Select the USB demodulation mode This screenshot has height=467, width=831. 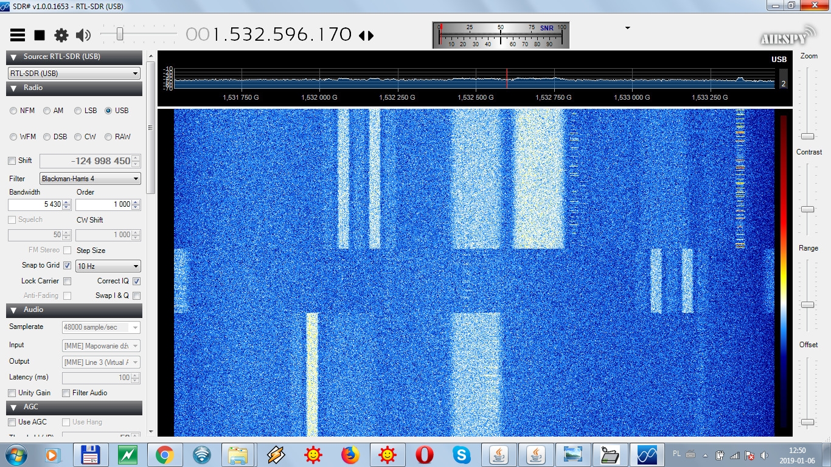click(x=108, y=111)
